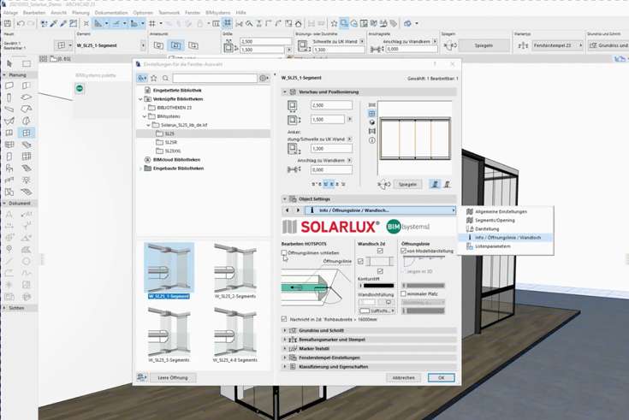Enable the 'Öffnungslinien schließen' checkbox
The height and width of the screenshot is (420, 629).
(285, 253)
